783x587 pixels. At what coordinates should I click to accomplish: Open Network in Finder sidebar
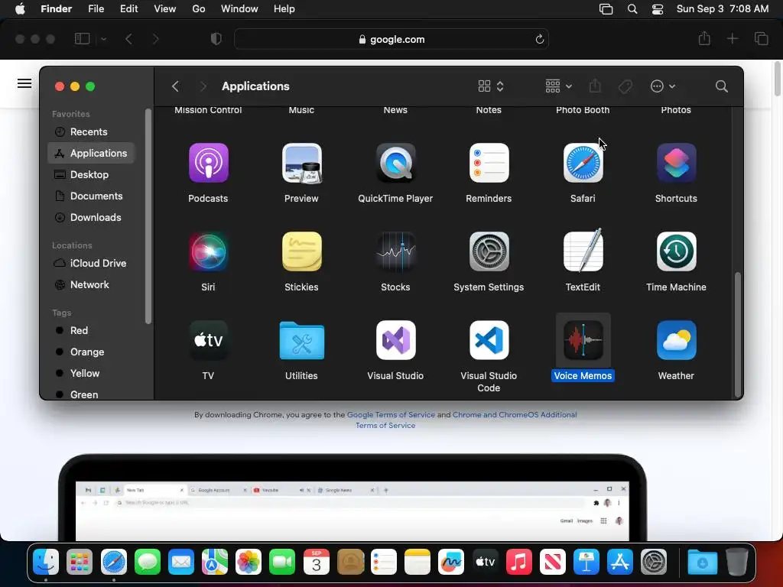(x=91, y=284)
